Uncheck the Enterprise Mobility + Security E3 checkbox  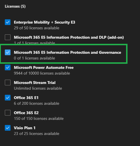pyautogui.click(x=8, y=22)
